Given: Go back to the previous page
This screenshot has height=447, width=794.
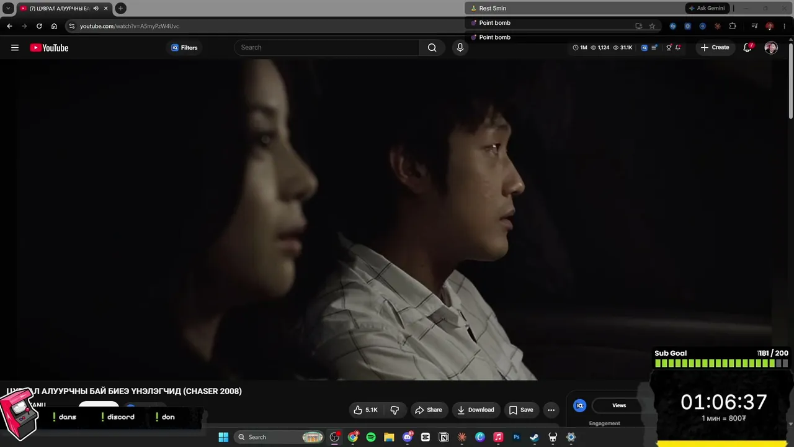Looking at the screenshot, I should [9, 26].
